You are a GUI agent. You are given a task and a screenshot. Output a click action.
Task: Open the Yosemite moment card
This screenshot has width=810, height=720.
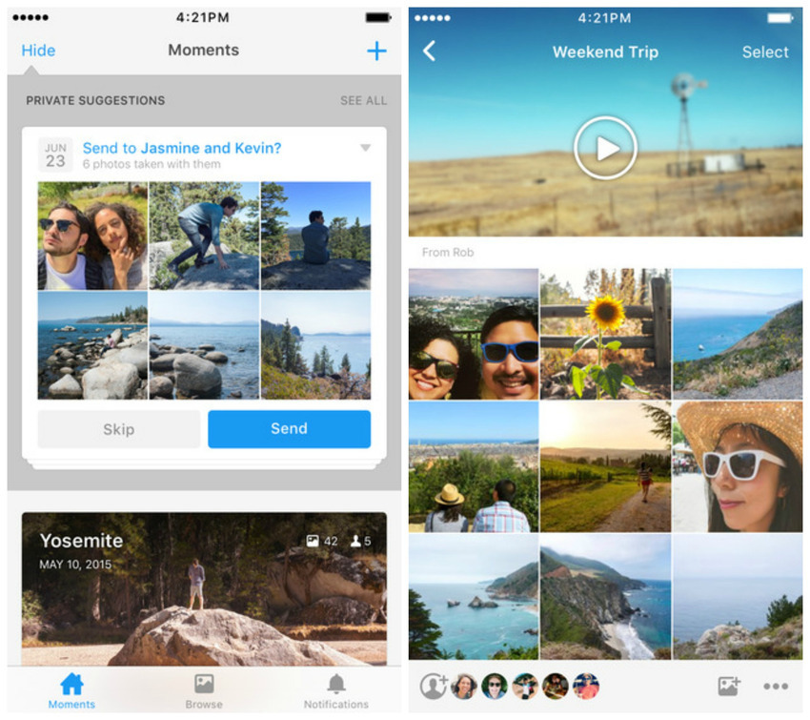pyautogui.click(x=204, y=588)
